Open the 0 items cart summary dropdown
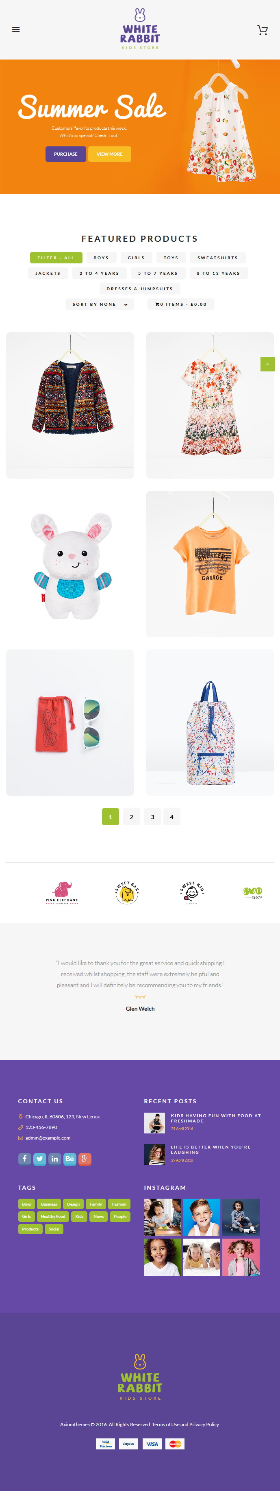This screenshot has width=280, height=1491. pyautogui.click(x=181, y=304)
